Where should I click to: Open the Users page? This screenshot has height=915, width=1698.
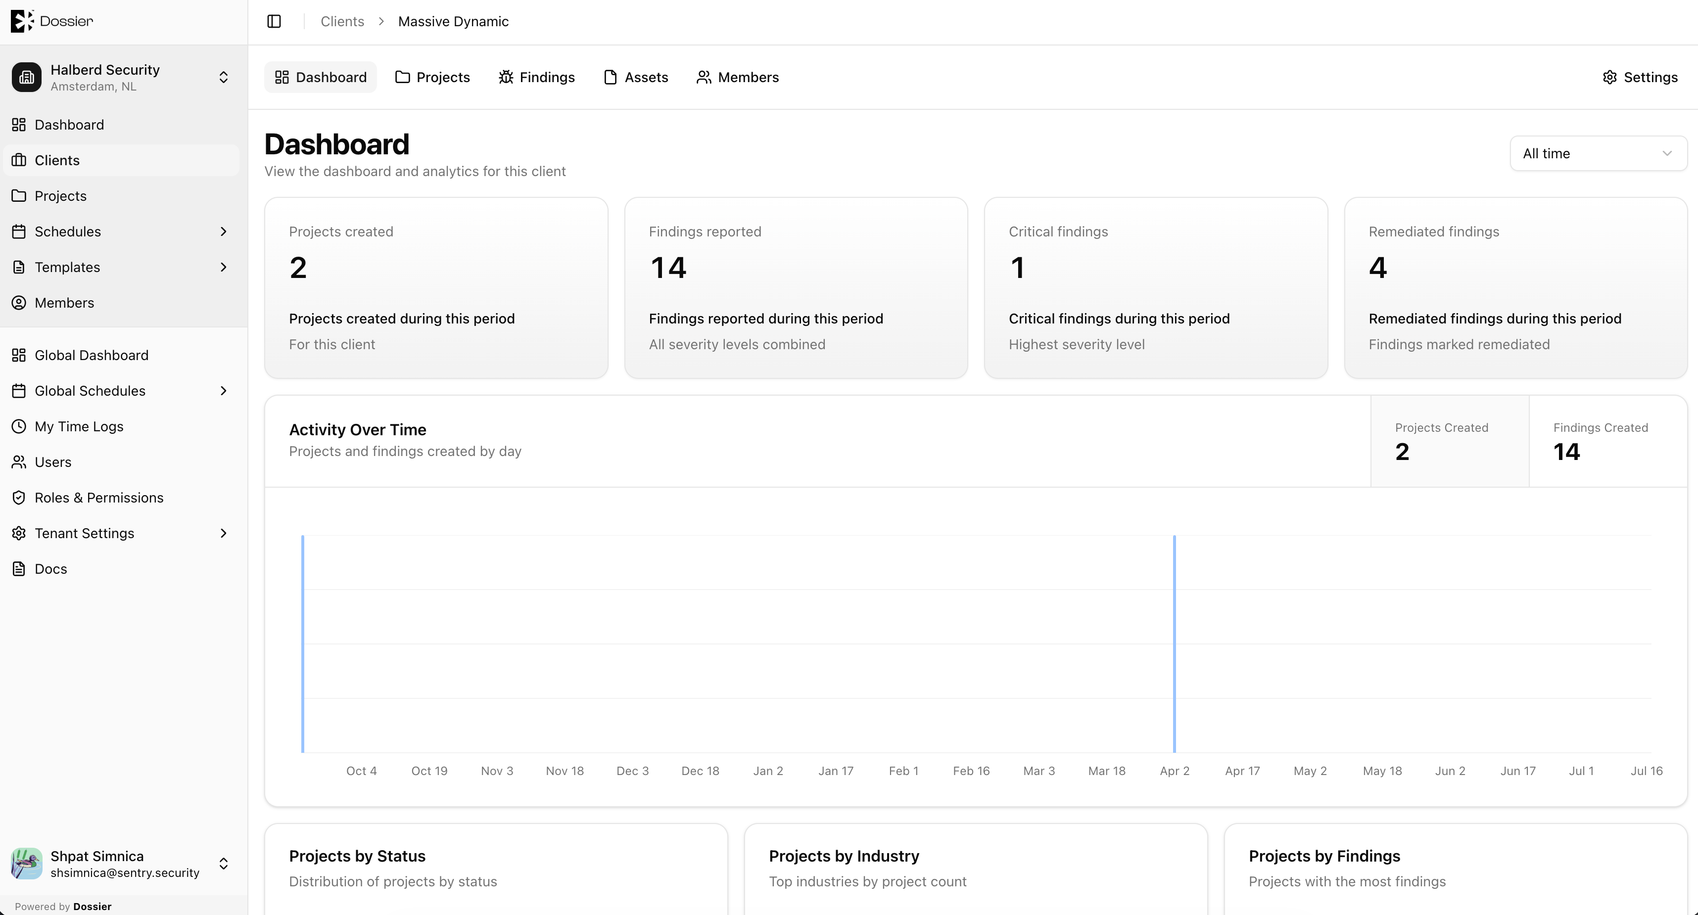point(121,462)
